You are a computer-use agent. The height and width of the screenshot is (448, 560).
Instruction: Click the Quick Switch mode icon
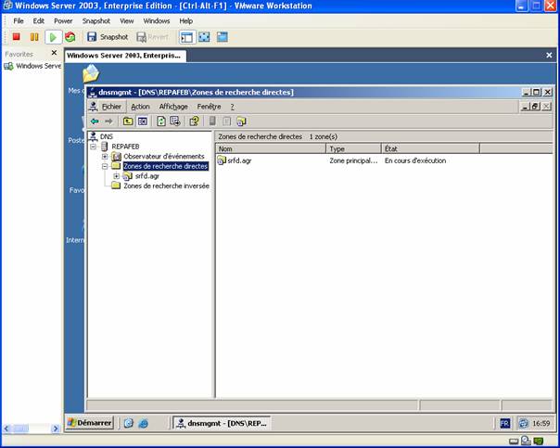click(223, 37)
